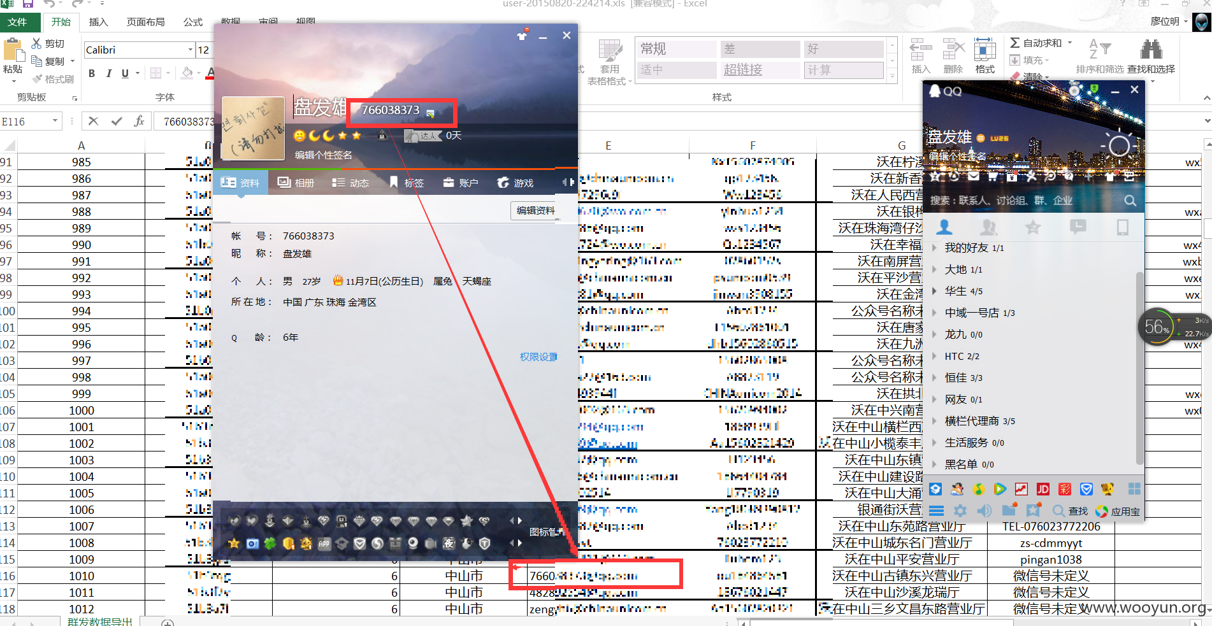Apply the 差 cell style swatch
The height and width of the screenshot is (626, 1212).
click(x=760, y=49)
